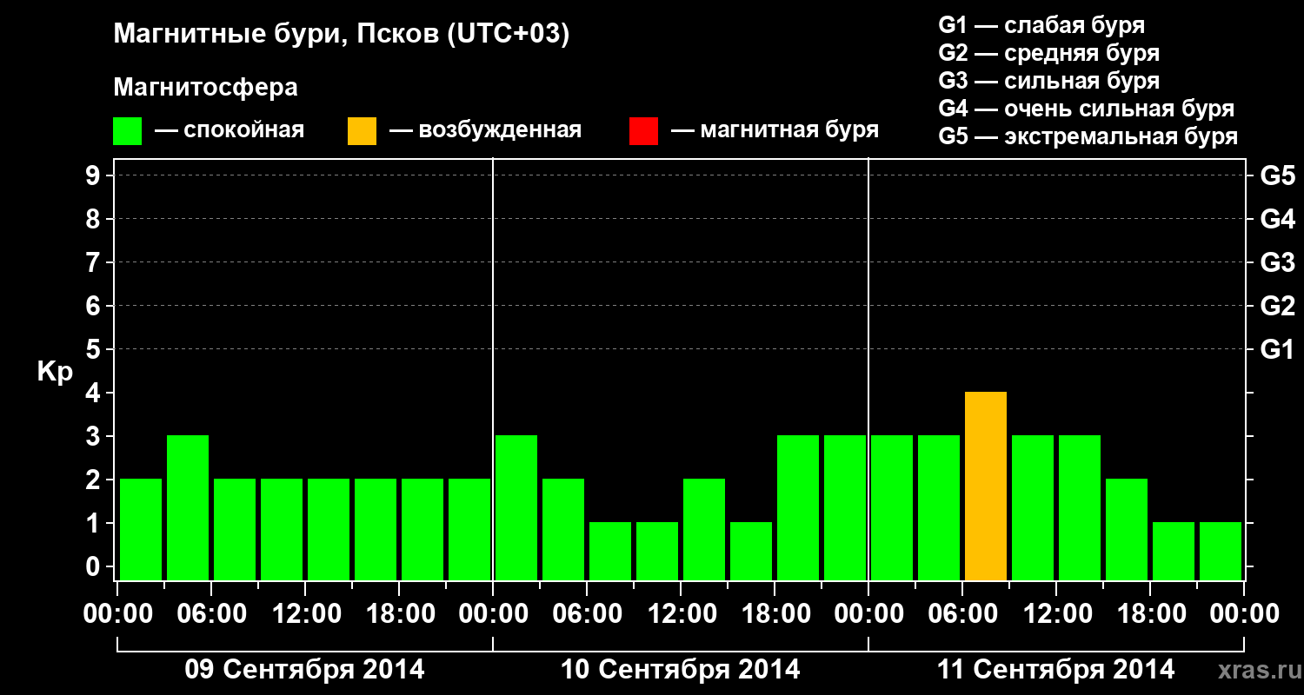The height and width of the screenshot is (695, 1304).
Task: Click the 'G3 — сильная буря' legend line
Action: tap(1048, 81)
